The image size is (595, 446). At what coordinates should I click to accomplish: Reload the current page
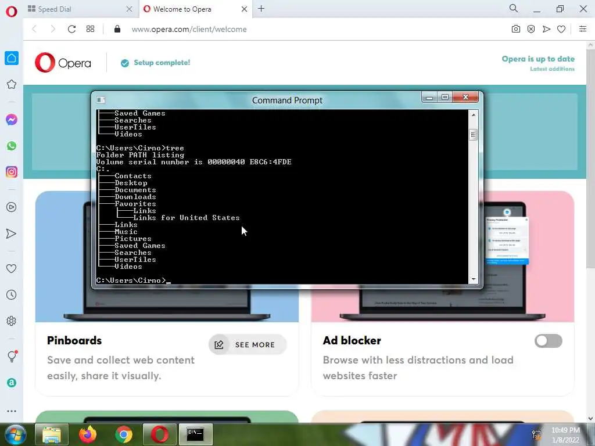point(71,29)
